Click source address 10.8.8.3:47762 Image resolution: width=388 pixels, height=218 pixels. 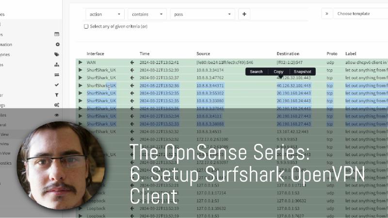[210, 78]
